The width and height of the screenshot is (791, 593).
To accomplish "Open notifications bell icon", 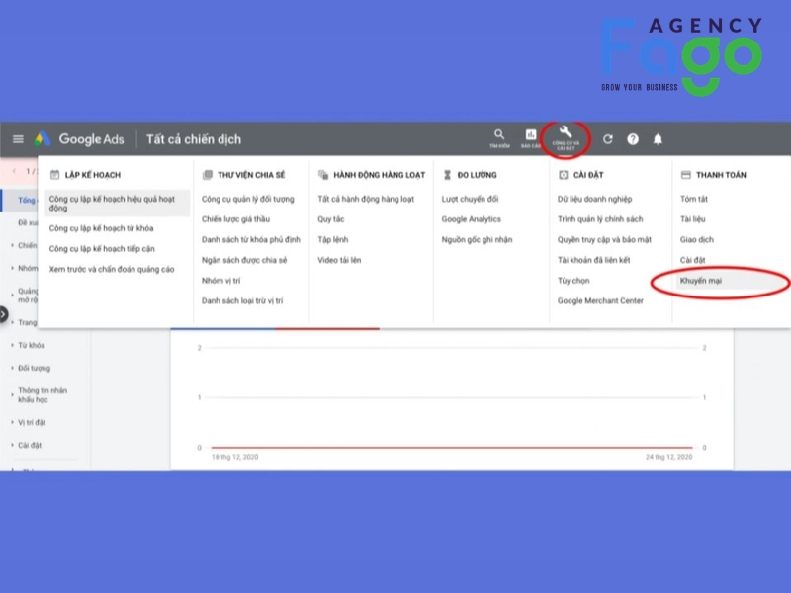I will [x=658, y=139].
